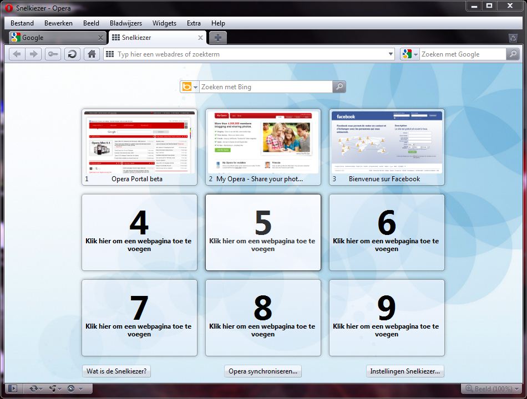Click the 'Wat is de Snelkiezer?' button
Viewport: 527px width, 399px height.
(116, 371)
